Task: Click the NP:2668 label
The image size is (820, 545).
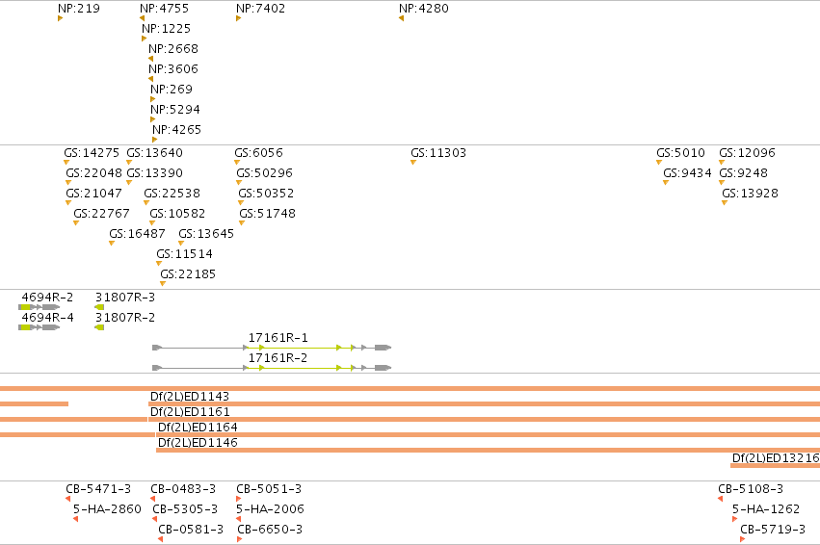Action: [x=173, y=49]
